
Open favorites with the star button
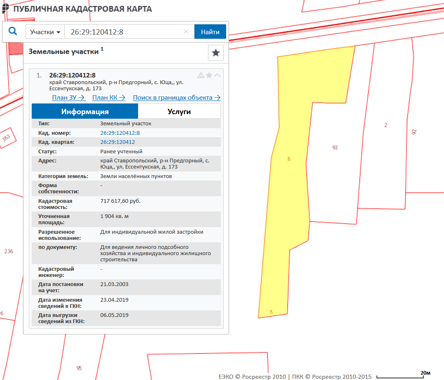pyautogui.click(x=215, y=53)
